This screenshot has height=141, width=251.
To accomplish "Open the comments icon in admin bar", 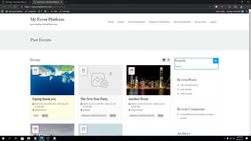I will pos(46,11).
